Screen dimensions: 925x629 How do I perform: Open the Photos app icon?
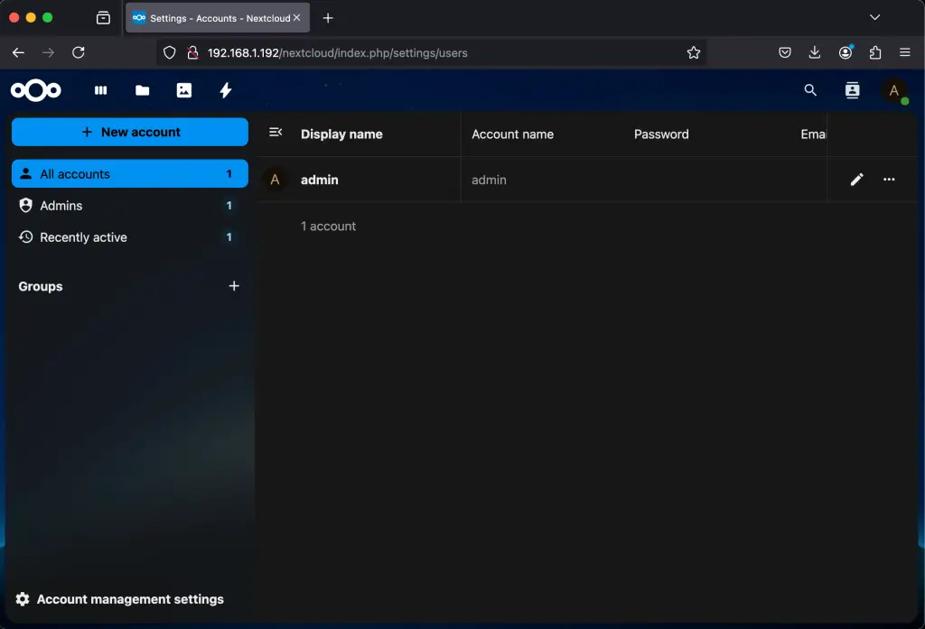tap(184, 90)
